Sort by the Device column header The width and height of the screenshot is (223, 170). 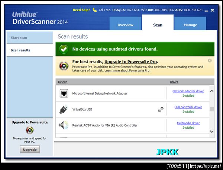coord(62,82)
